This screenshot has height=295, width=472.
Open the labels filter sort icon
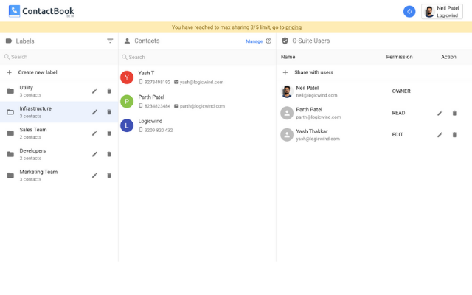(110, 41)
